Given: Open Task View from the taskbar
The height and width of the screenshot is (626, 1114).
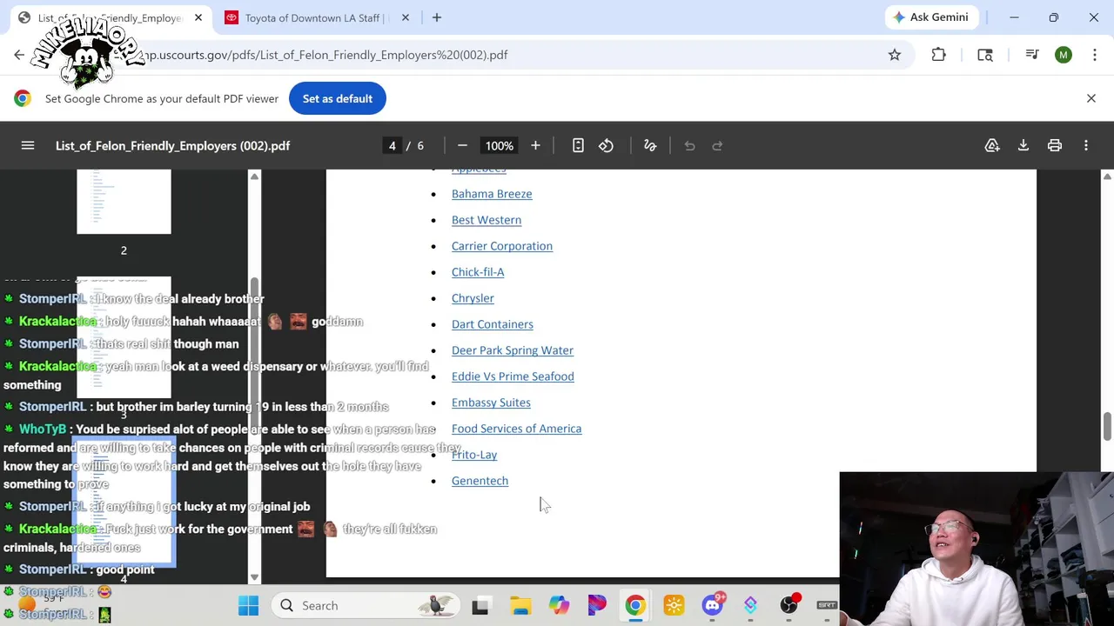Looking at the screenshot, I should [x=480, y=605].
